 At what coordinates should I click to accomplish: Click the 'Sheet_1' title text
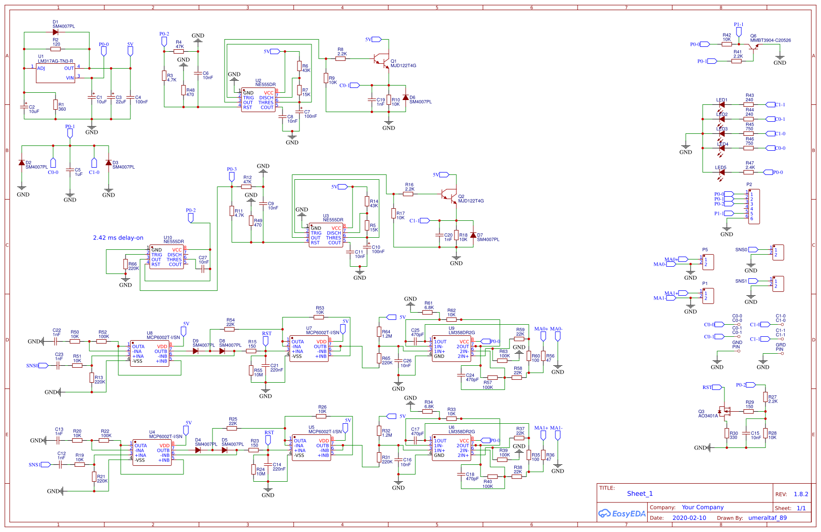[640, 494]
